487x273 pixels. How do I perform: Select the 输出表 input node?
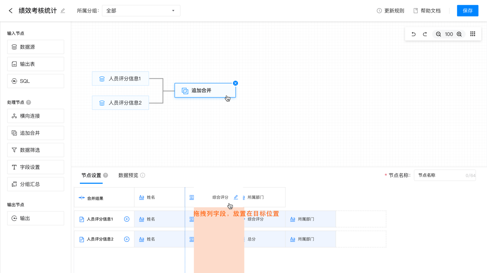[36, 64]
